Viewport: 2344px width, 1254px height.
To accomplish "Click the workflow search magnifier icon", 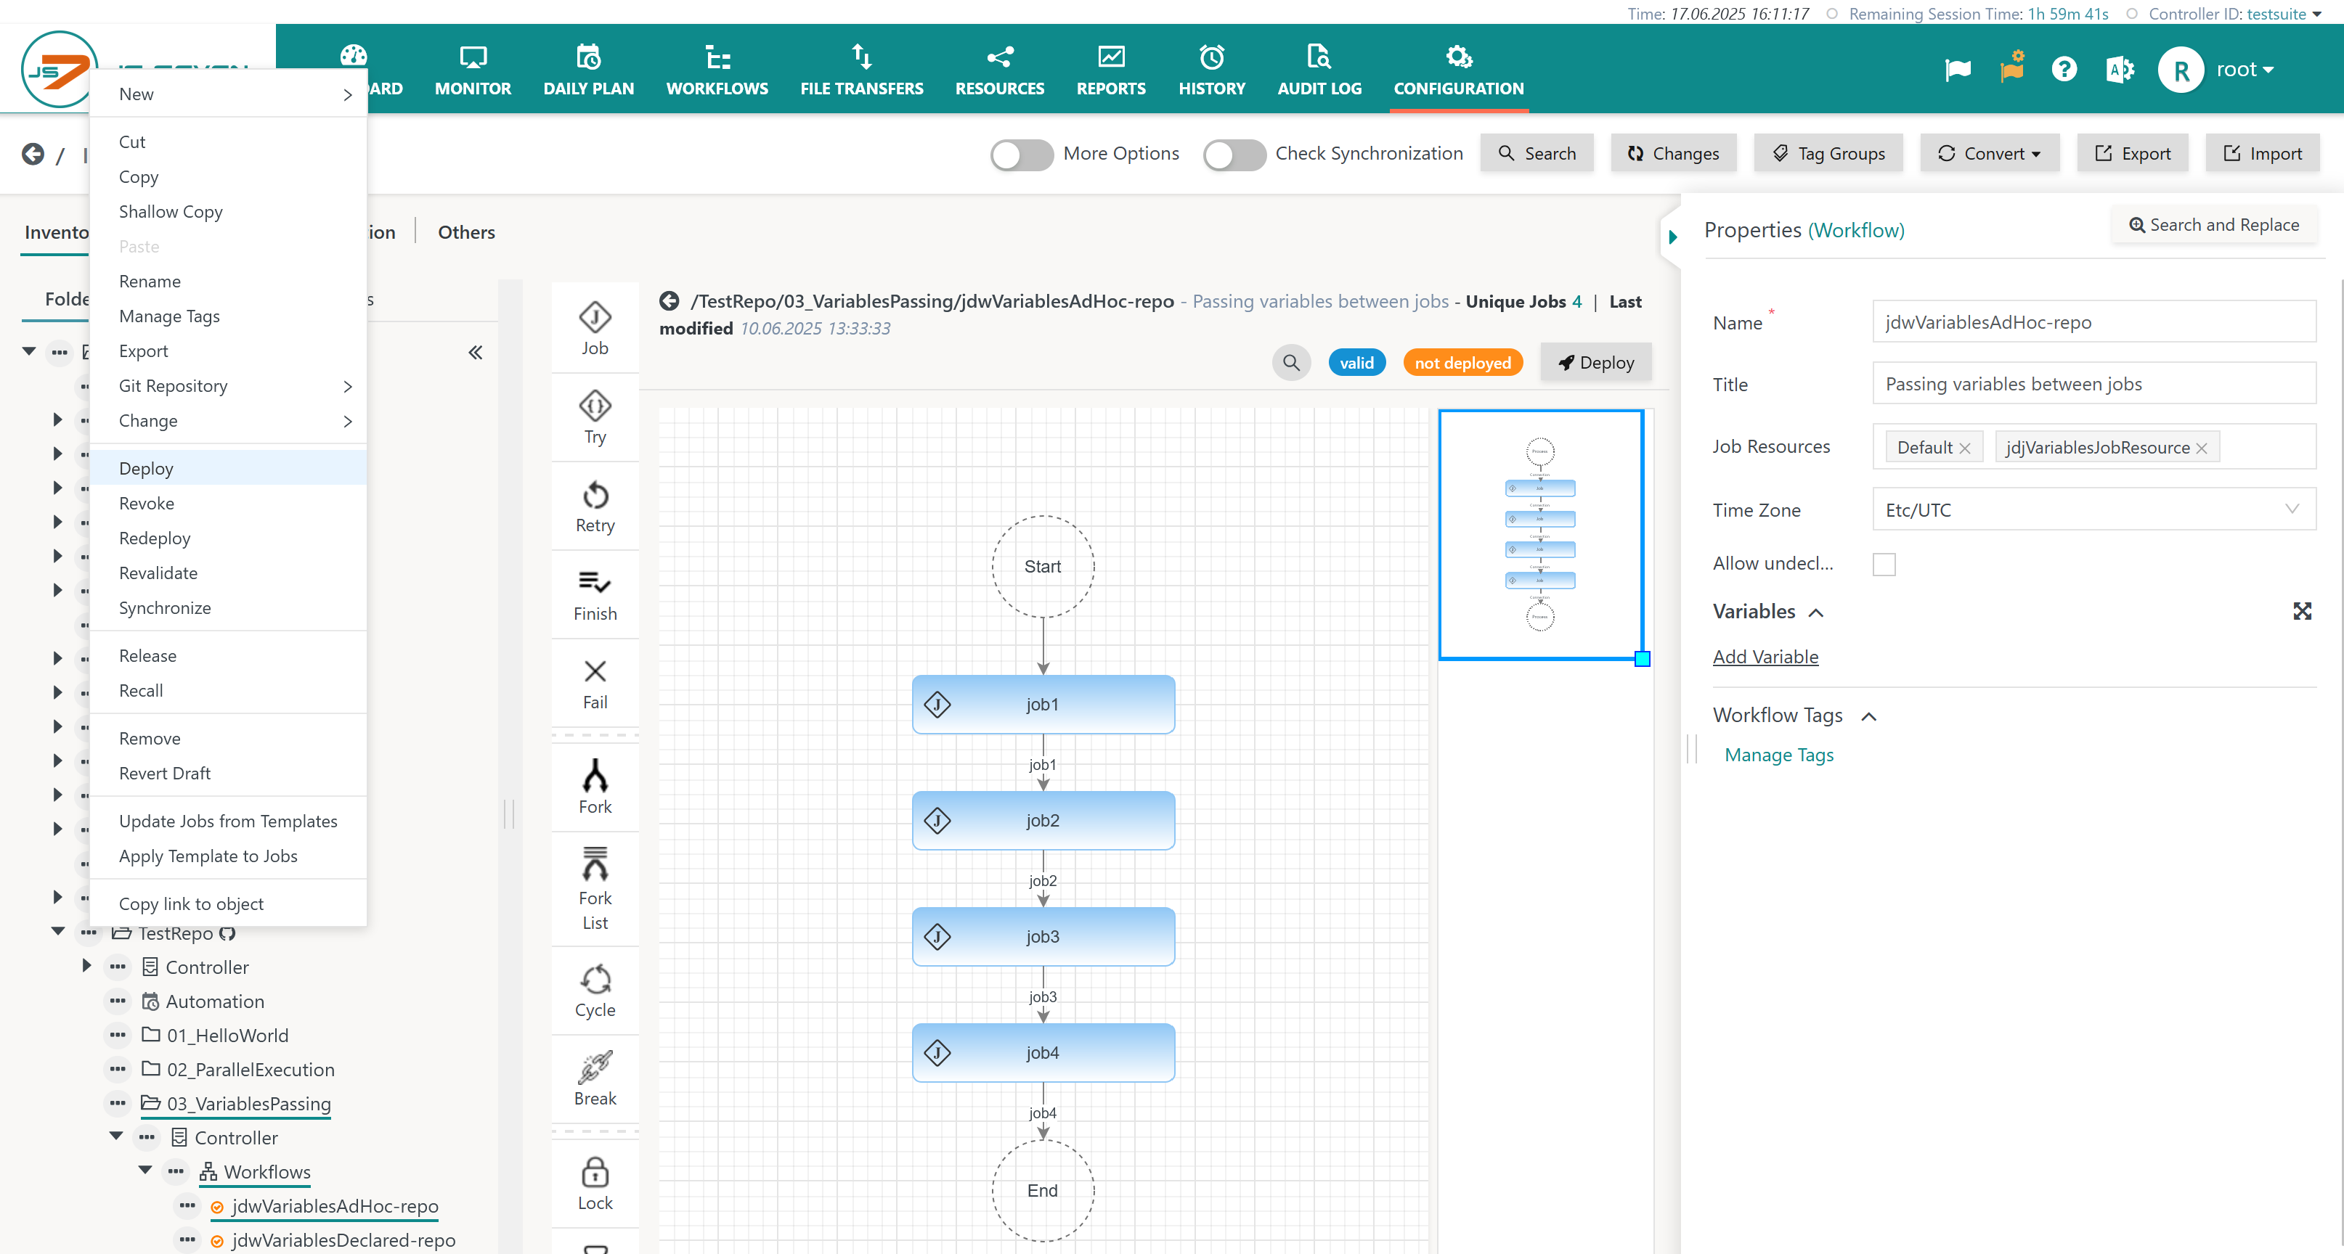I will 1290,362.
